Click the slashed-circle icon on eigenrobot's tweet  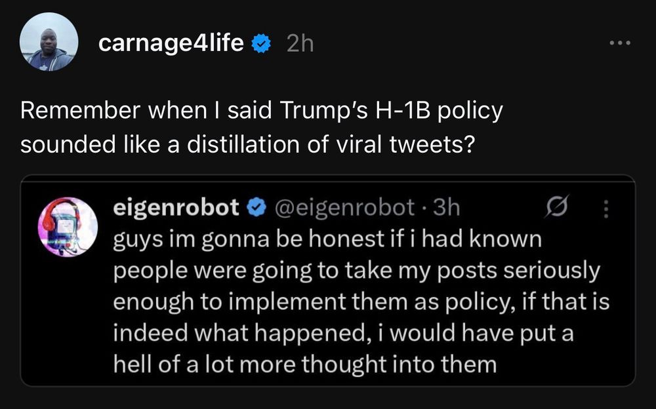[x=558, y=207]
